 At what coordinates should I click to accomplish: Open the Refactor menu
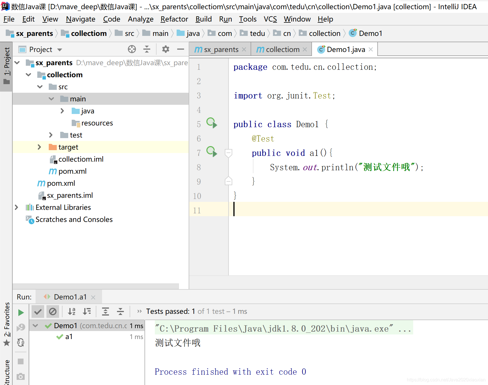[174, 19]
